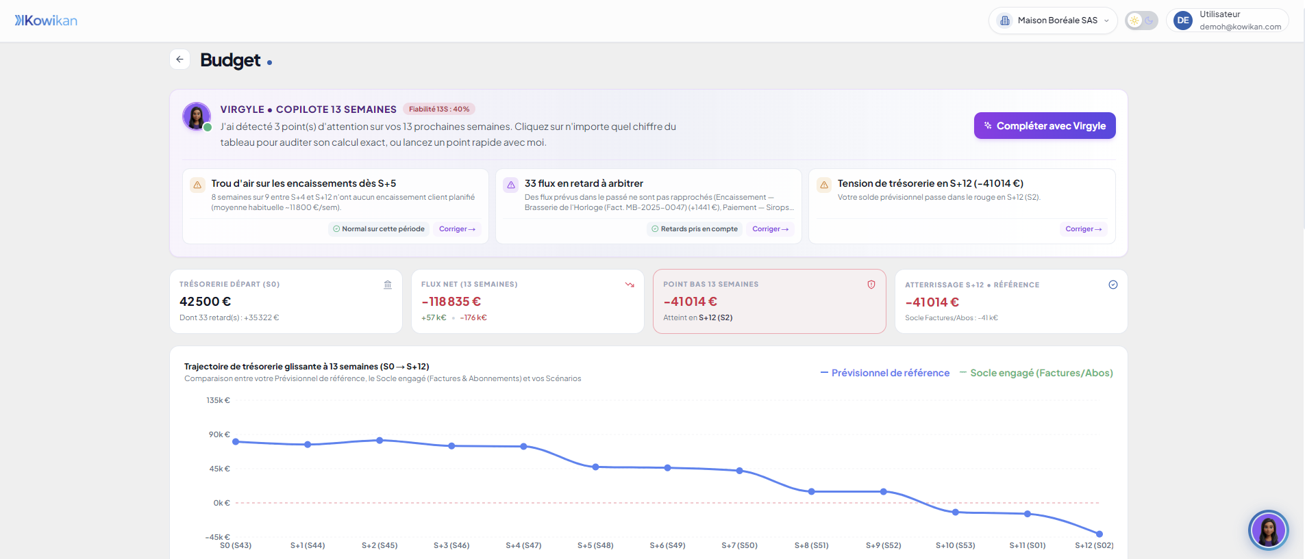This screenshot has width=1305, height=559.
Task: Open the Utilisateur account menu
Action: point(1228,21)
